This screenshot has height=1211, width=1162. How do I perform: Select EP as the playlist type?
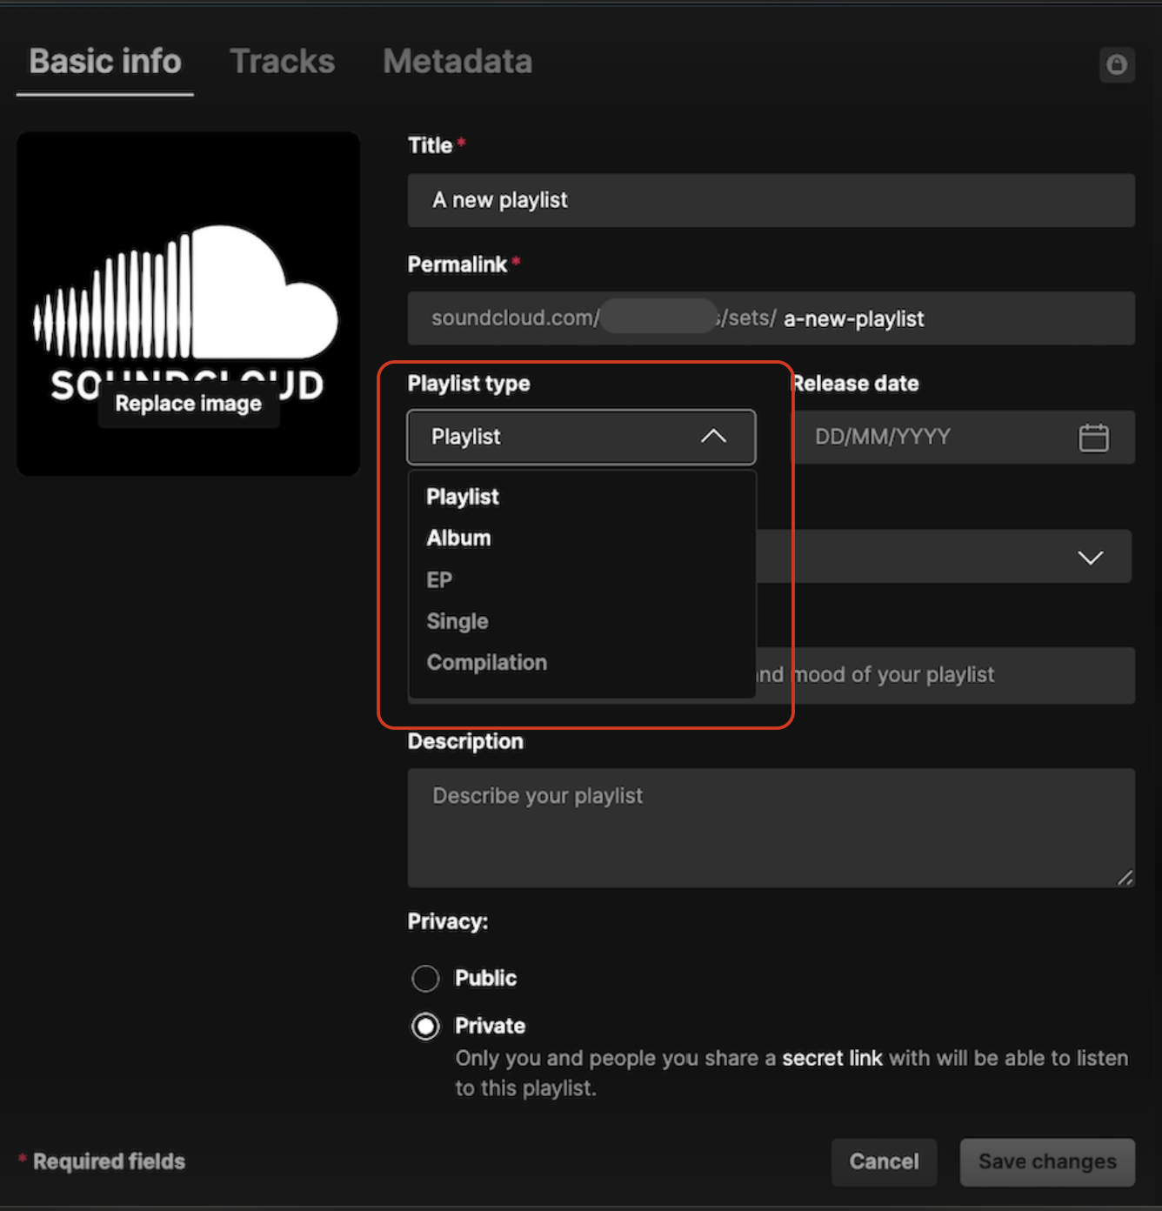[439, 580]
